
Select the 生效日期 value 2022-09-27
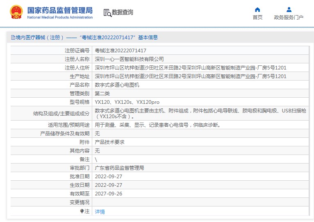[109, 185]
